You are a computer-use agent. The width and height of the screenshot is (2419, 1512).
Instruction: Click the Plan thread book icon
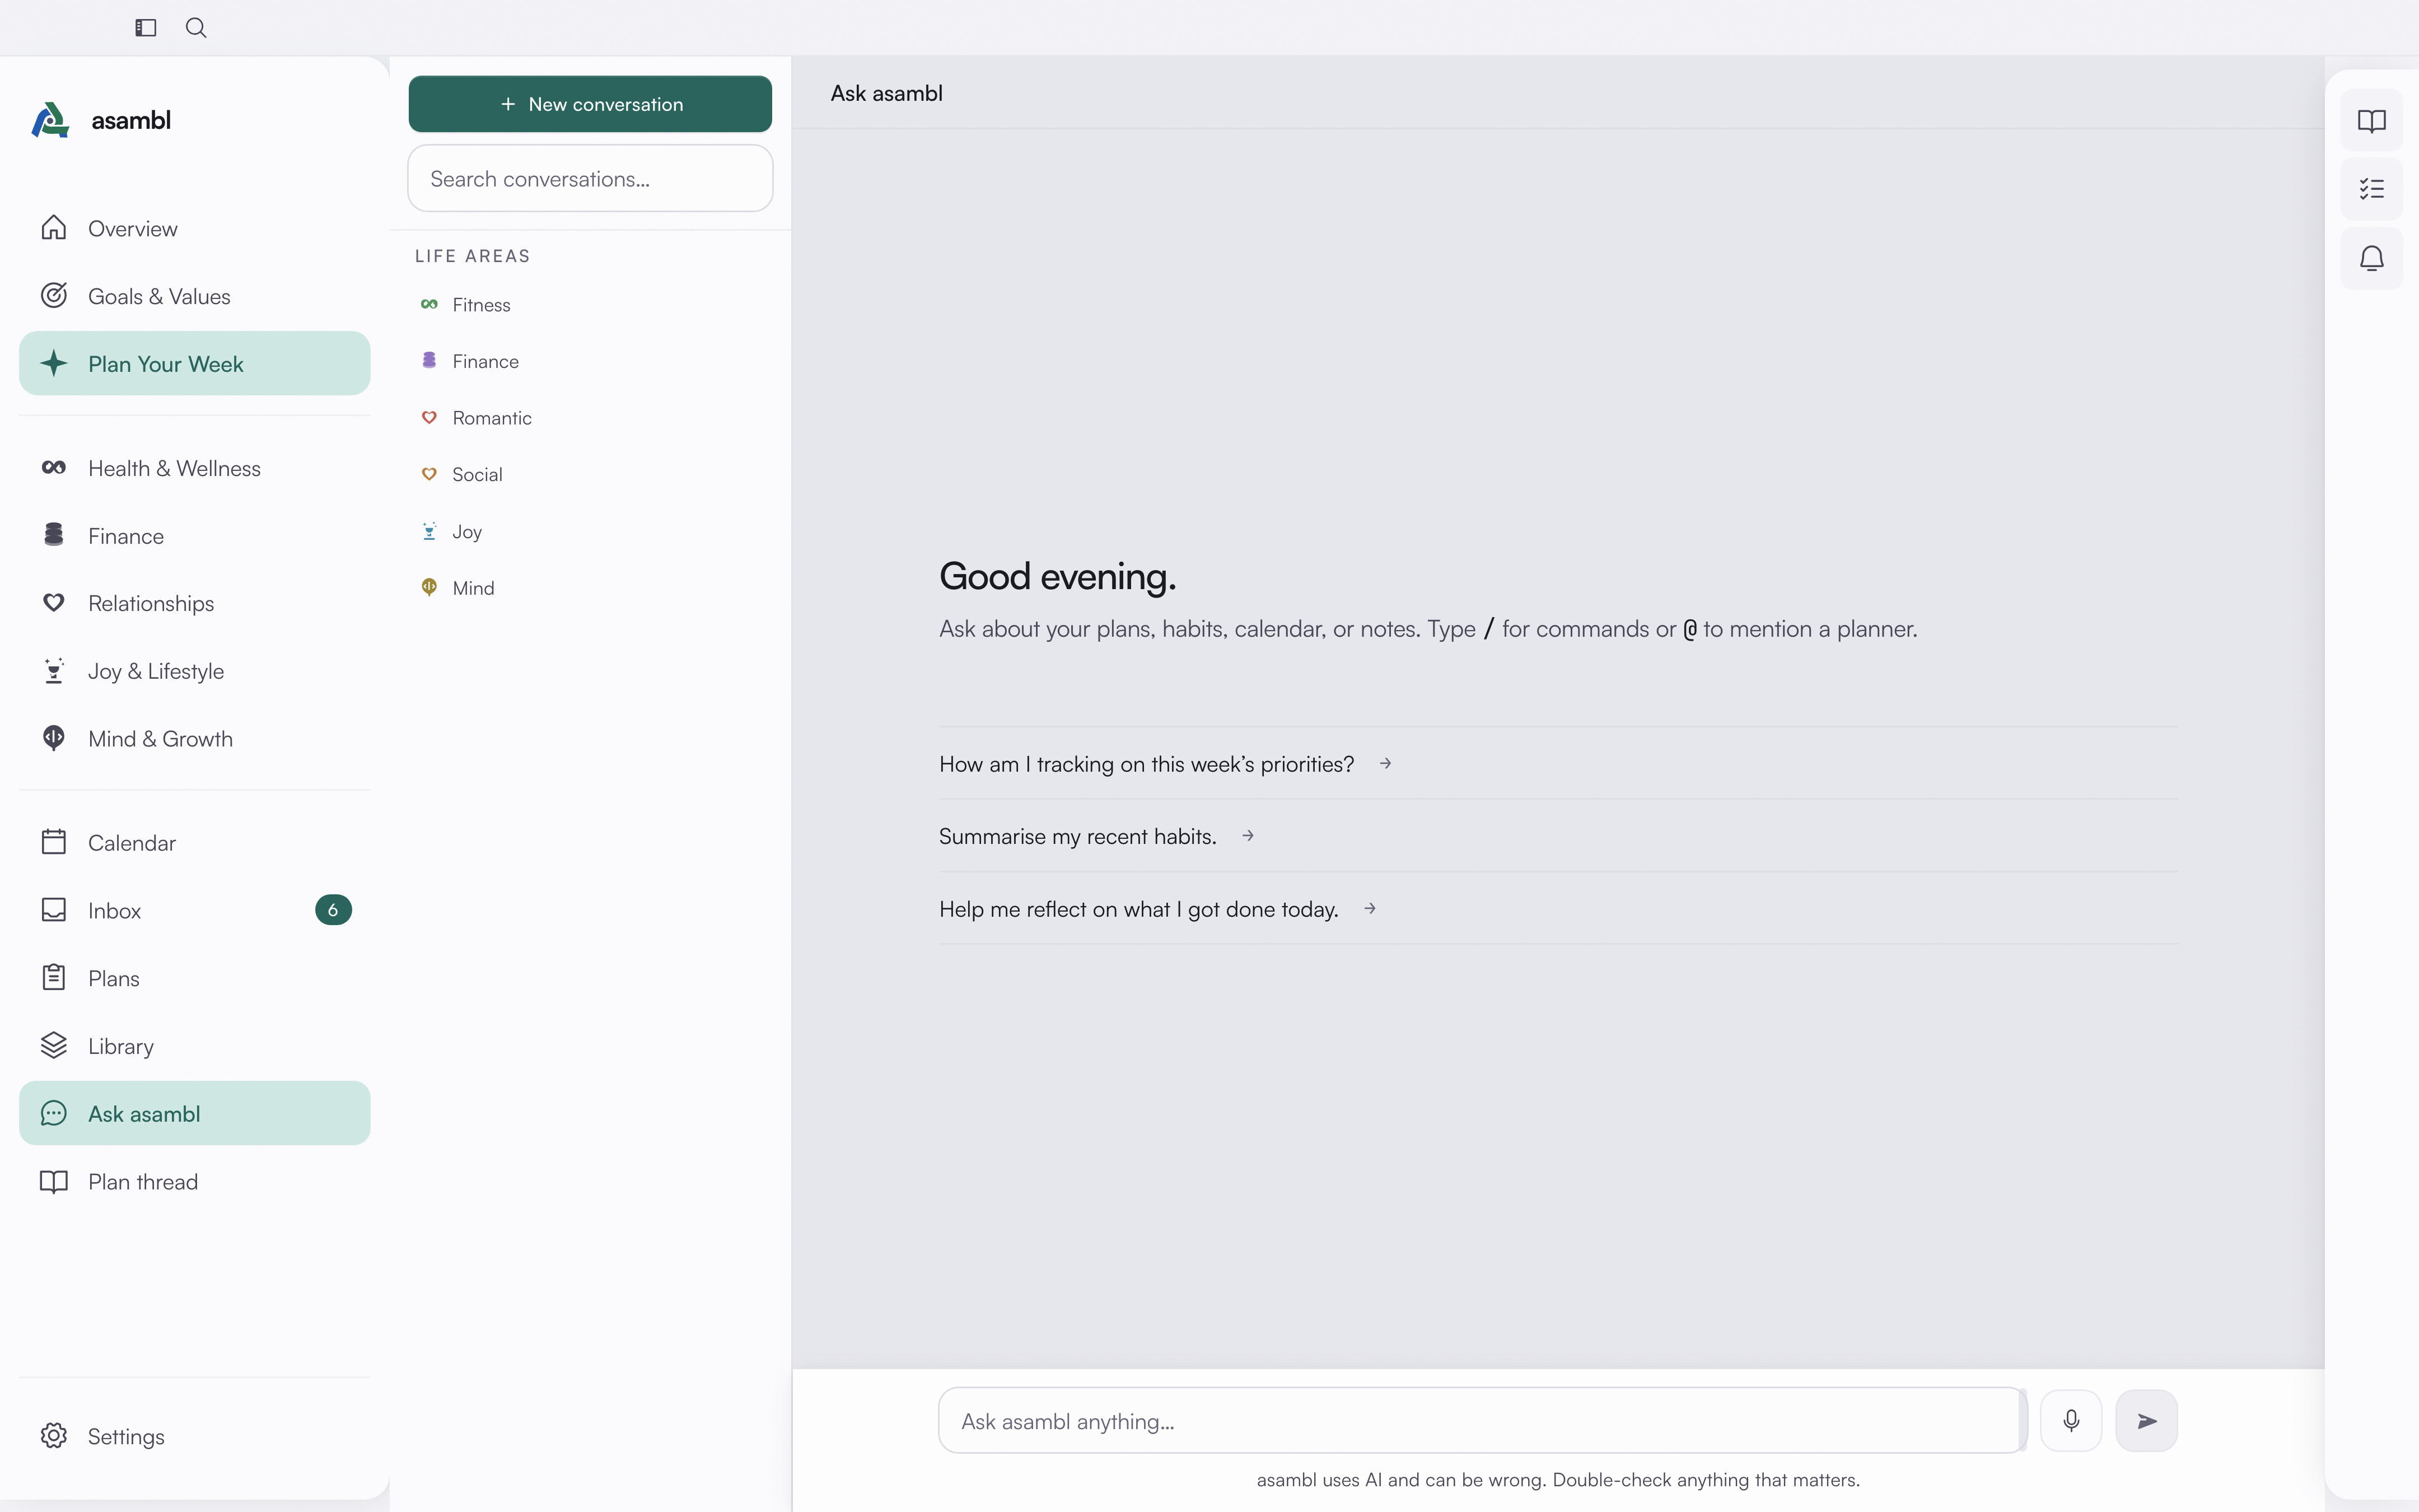[54, 1181]
